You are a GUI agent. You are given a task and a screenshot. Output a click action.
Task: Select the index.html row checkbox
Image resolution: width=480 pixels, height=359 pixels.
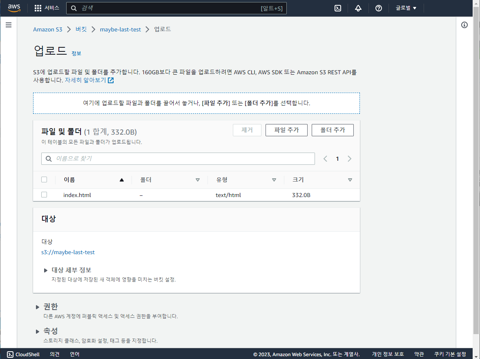click(44, 195)
